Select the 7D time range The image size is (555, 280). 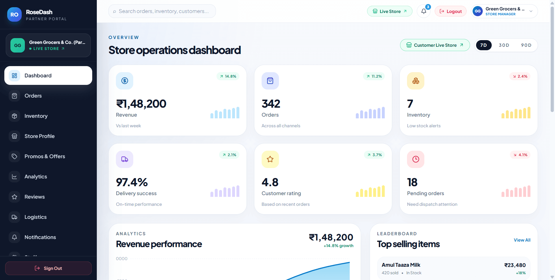(484, 45)
